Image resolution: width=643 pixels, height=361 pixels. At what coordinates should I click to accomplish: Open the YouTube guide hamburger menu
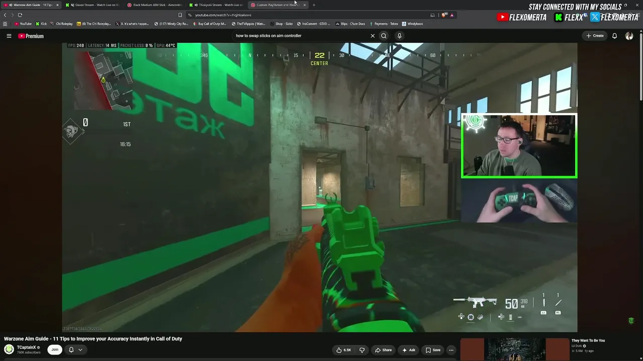click(x=9, y=36)
